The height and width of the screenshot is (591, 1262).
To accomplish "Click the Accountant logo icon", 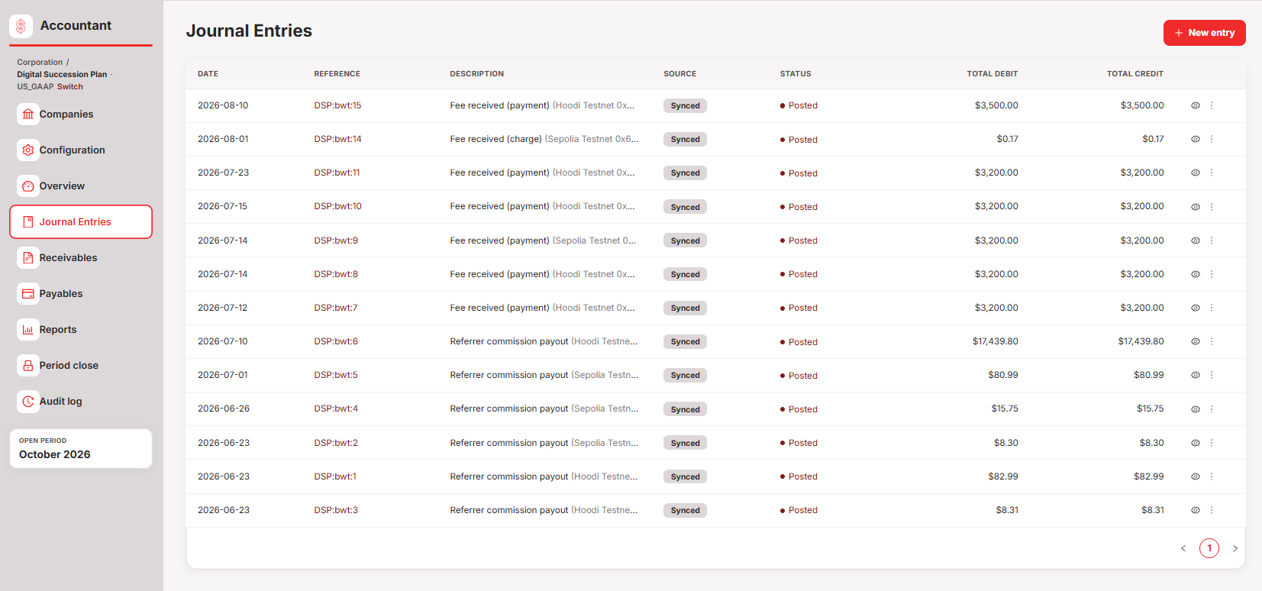I will [x=21, y=26].
